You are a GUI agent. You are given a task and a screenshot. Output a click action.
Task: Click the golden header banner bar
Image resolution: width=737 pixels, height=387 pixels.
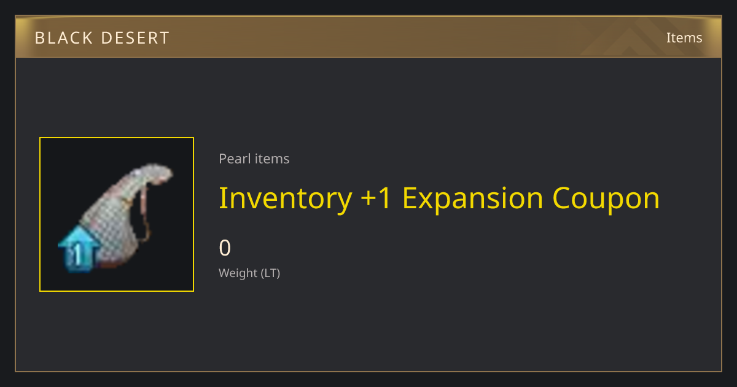[x=368, y=37]
